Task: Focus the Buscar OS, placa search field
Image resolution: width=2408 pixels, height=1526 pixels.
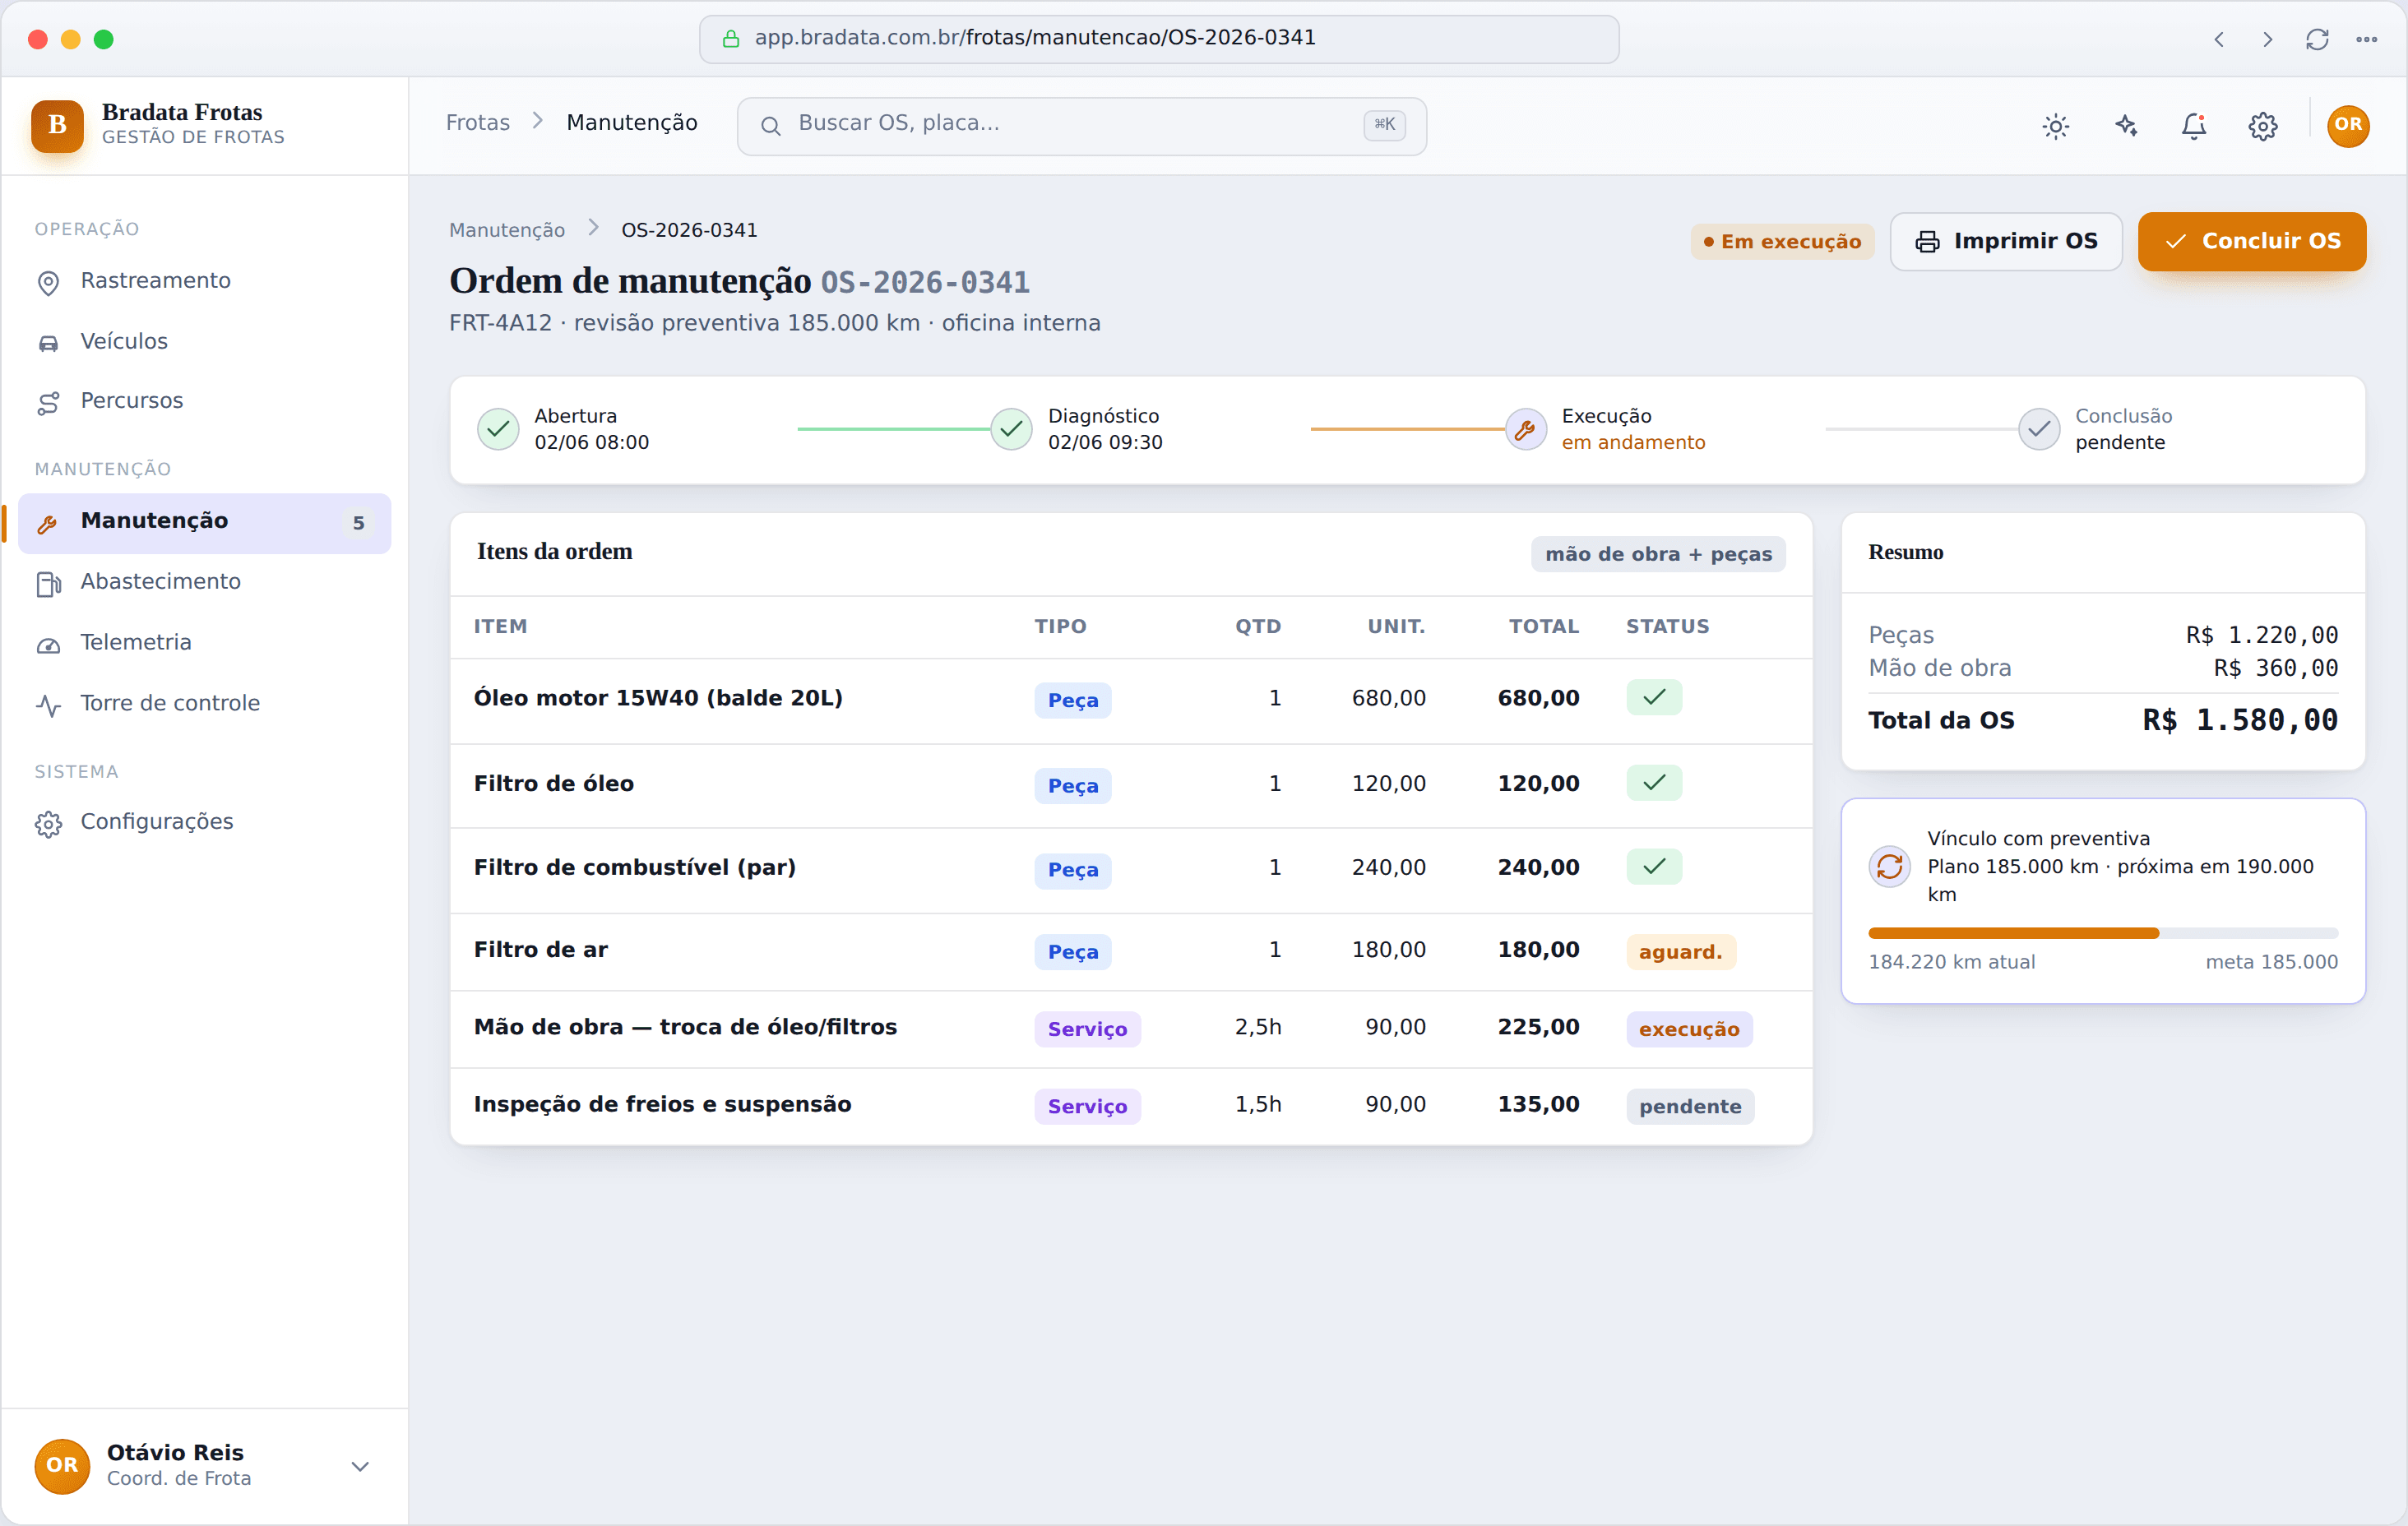Action: pos(1081,125)
